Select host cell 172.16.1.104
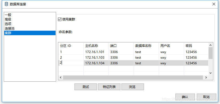Viewport: 220px width, 104px height. click(96, 63)
